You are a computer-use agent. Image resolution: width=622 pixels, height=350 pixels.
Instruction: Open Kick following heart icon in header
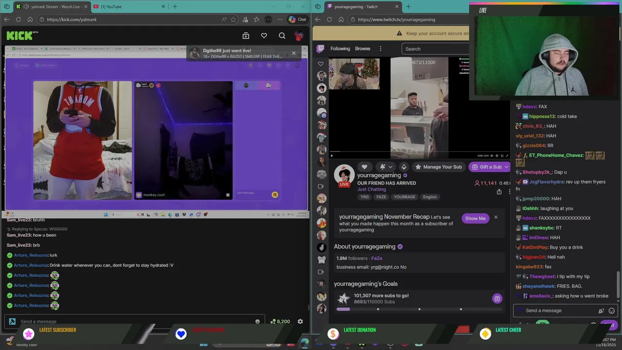tap(264, 35)
